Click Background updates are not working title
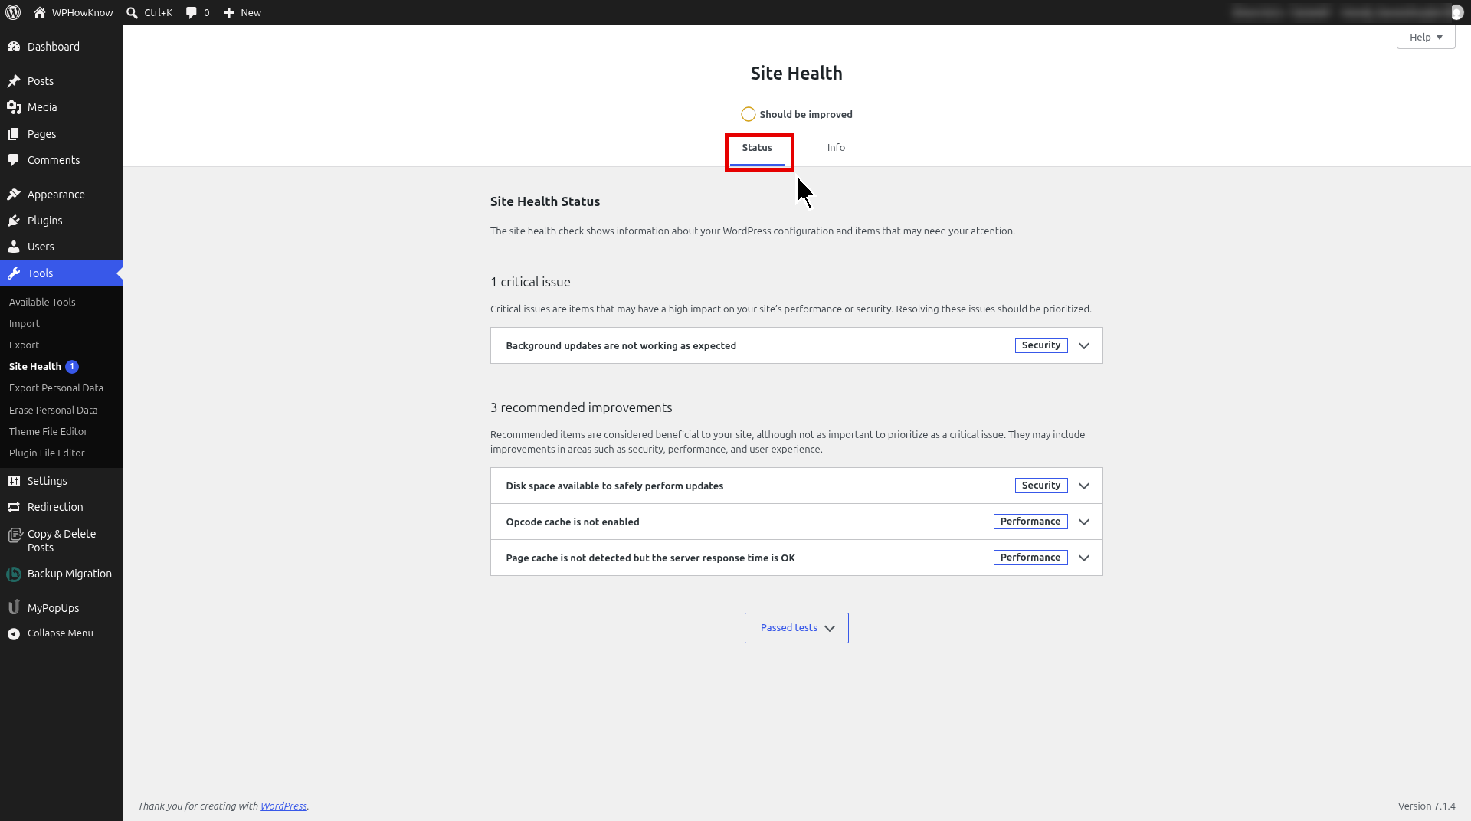This screenshot has width=1471, height=821. 621,345
